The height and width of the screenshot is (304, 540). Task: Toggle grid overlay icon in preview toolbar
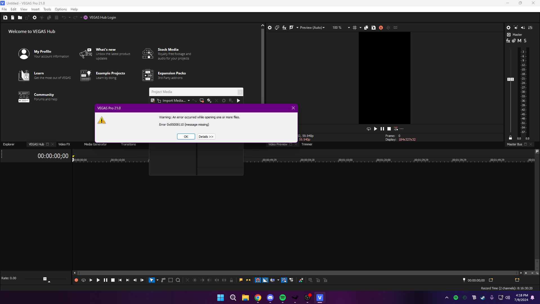(x=355, y=28)
